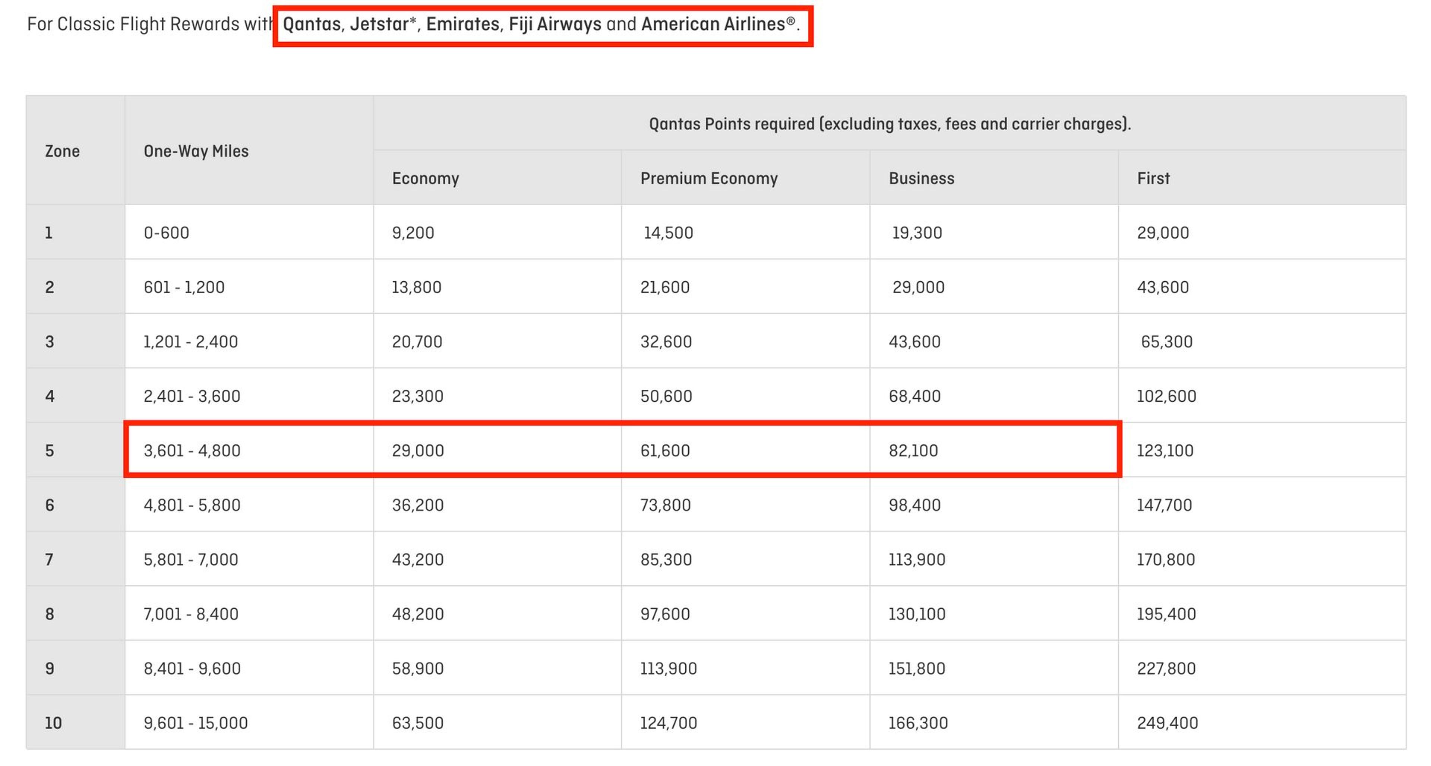The image size is (1431, 766).
Task: Click the 32,600 Premium Economy cell
Action: click(x=745, y=341)
